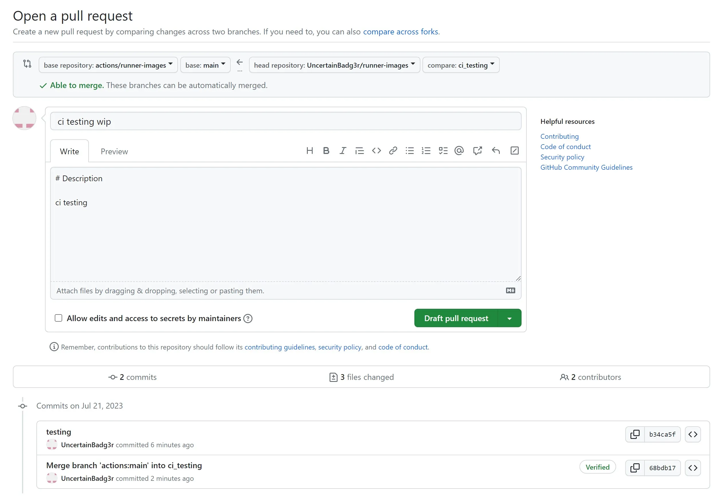Open Draft pull request options arrow
Image resolution: width=721 pixels, height=500 pixels.
pos(509,318)
